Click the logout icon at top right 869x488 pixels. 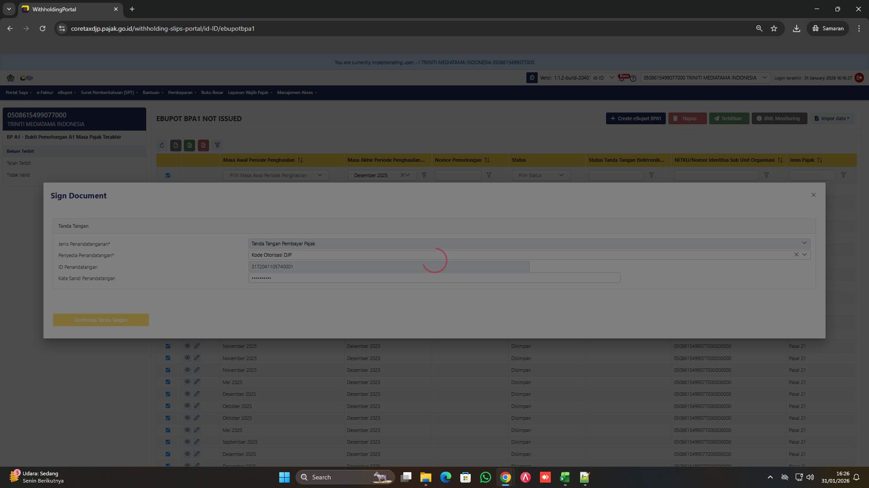tap(859, 78)
